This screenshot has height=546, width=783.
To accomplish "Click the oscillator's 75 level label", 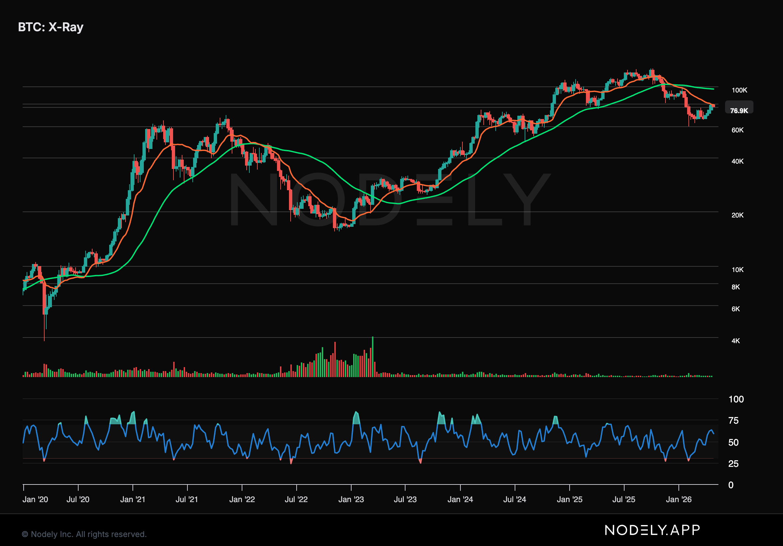I will pos(733,421).
